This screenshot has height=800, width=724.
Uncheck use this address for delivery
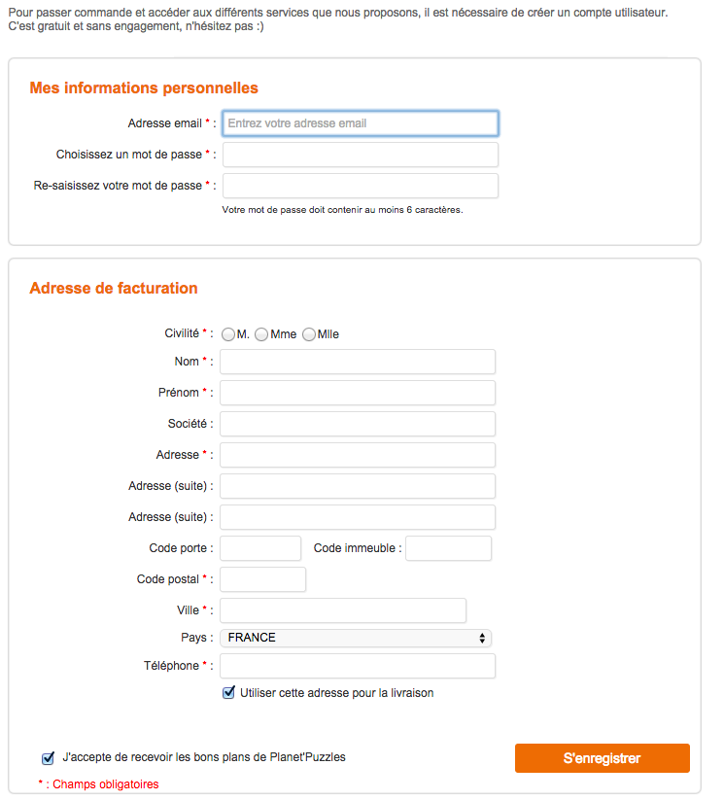229,693
